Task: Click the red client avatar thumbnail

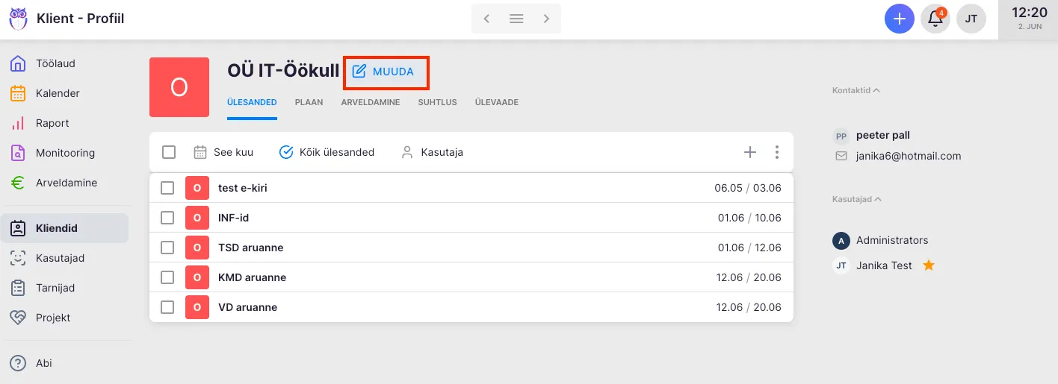Action: pyautogui.click(x=179, y=87)
